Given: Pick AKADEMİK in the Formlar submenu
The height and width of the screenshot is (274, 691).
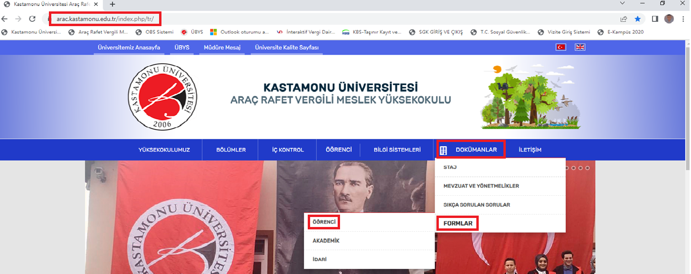Looking at the screenshot, I should click(x=369, y=241).
